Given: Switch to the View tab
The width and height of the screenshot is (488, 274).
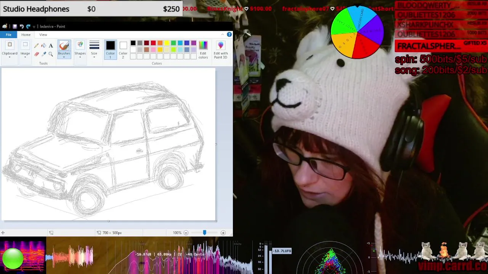Looking at the screenshot, I should click(x=43, y=35).
